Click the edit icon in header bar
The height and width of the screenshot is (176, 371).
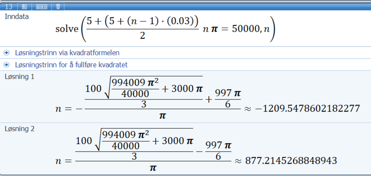[25, 6]
